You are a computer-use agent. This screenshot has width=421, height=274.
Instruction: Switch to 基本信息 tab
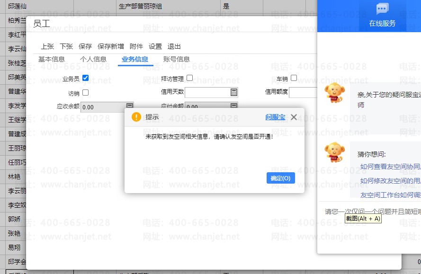[x=52, y=59]
